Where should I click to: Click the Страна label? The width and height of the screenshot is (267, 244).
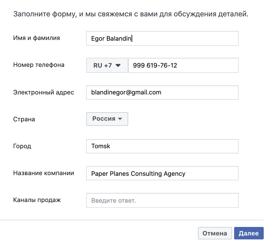pyautogui.click(x=24, y=119)
